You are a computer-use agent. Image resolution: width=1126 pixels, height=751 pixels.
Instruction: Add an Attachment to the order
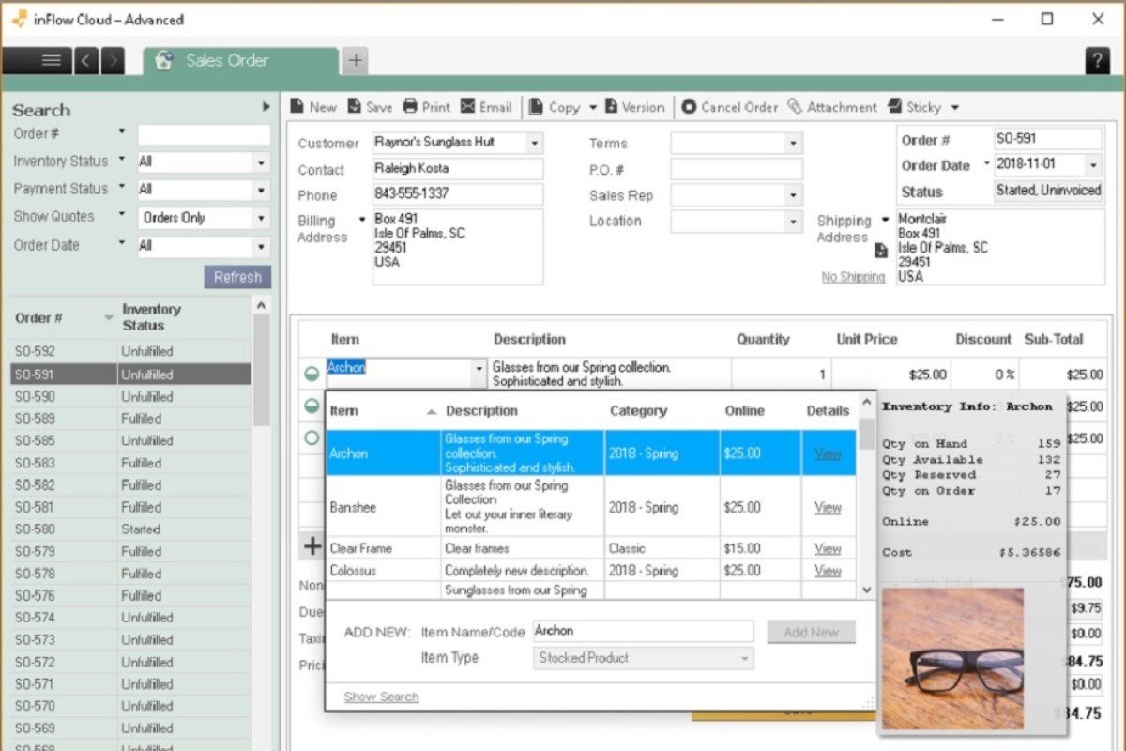[x=832, y=107]
